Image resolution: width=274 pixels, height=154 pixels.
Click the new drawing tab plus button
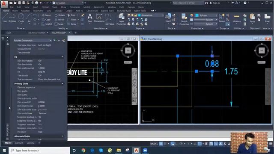[x=75, y=33]
